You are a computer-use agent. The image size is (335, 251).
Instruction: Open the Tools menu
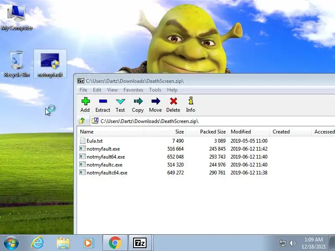point(155,90)
